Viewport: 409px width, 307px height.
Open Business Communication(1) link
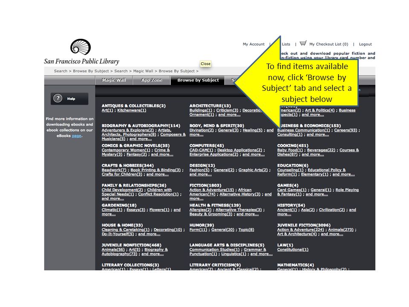pyautogui.click(x=303, y=130)
